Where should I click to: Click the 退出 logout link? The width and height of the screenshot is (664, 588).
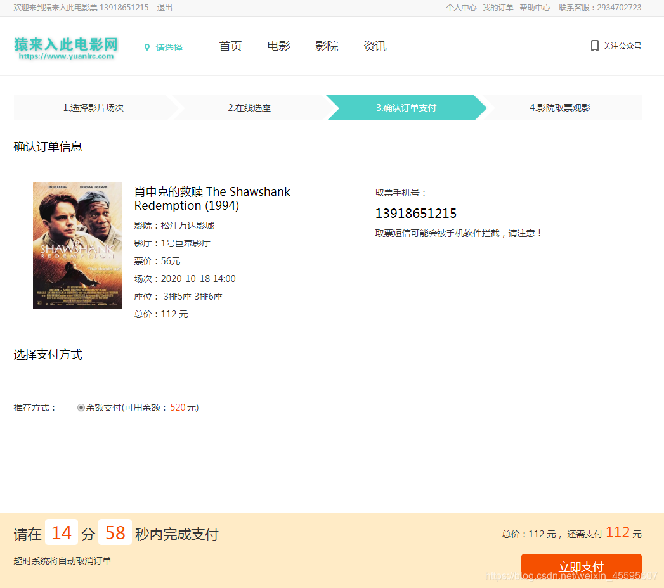164,8
